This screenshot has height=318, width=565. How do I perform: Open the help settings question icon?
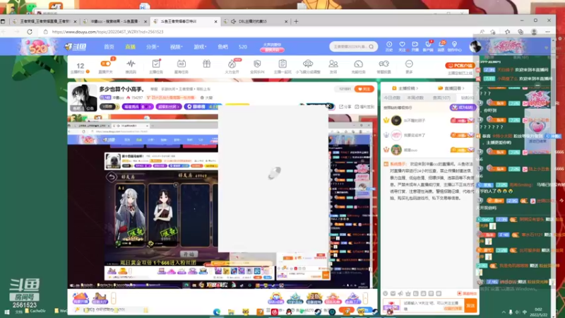point(383,64)
